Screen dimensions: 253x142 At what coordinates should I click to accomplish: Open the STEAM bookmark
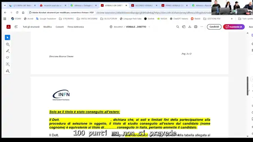(x=16, y=19)
